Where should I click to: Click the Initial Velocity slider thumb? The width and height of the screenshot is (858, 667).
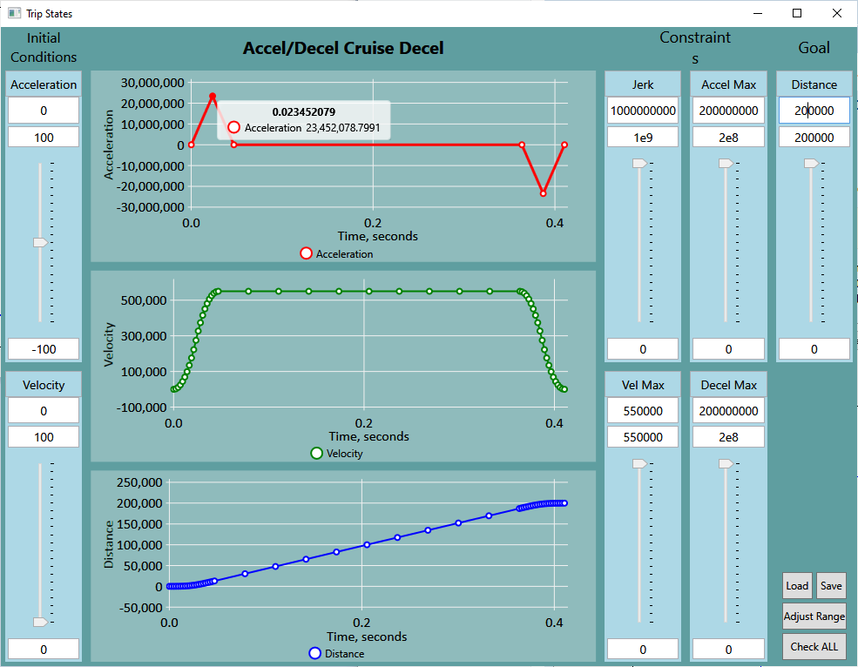tap(40, 622)
